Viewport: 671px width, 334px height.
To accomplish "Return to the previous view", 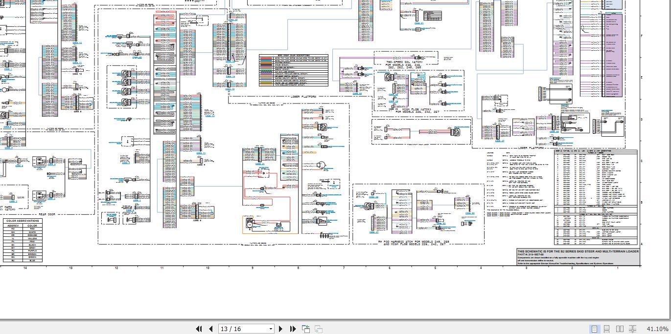I will tap(306, 329).
